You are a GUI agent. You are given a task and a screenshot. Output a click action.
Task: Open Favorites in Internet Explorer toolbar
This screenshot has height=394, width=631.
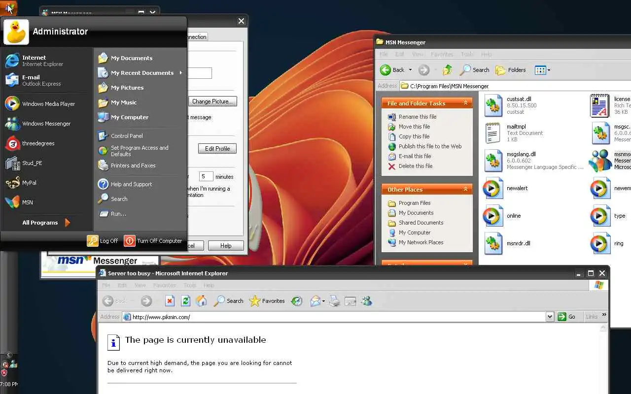267,301
